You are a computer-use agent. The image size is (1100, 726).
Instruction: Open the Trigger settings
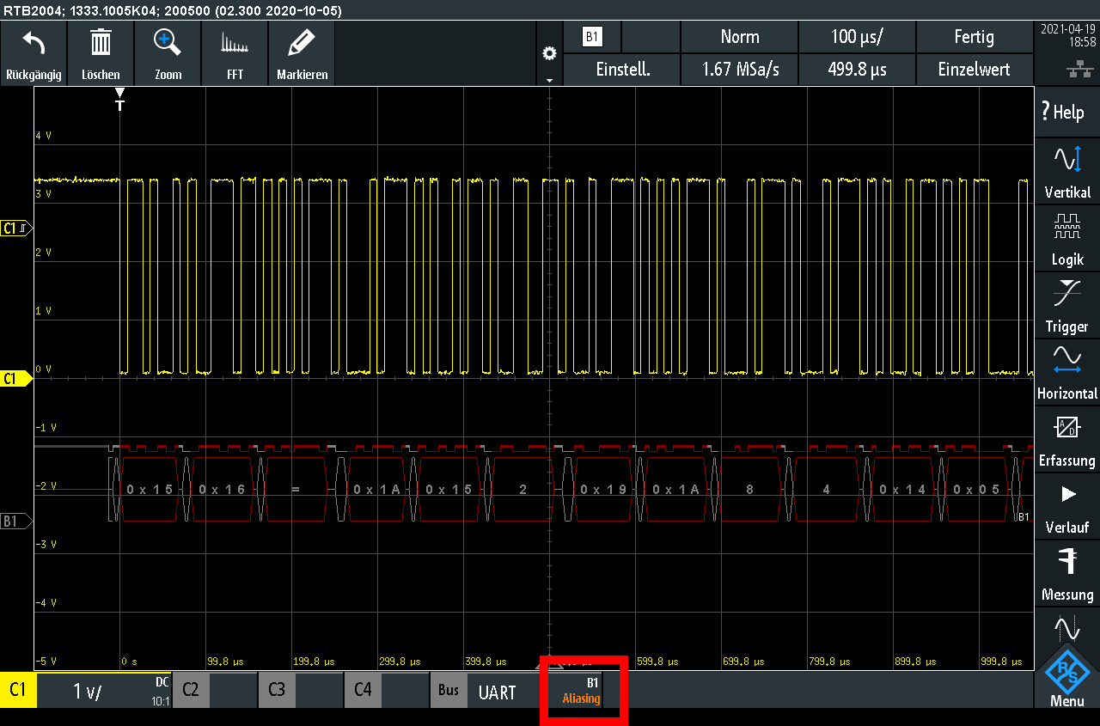pyautogui.click(x=1066, y=305)
